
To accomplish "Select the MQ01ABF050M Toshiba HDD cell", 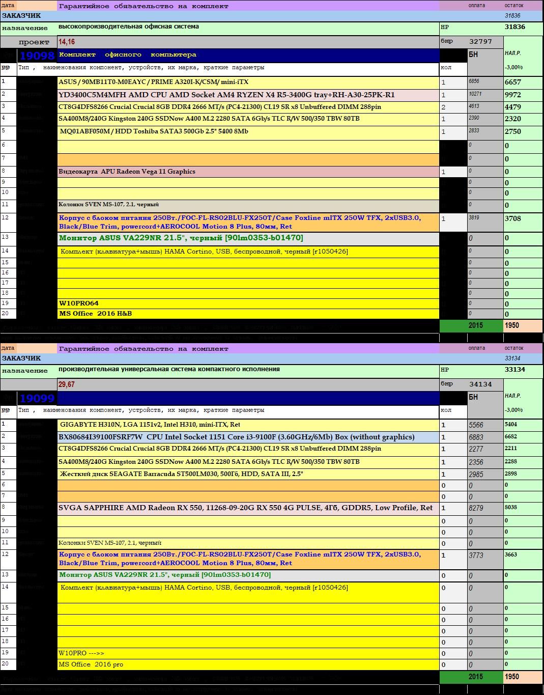I will click(x=248, y=132).
